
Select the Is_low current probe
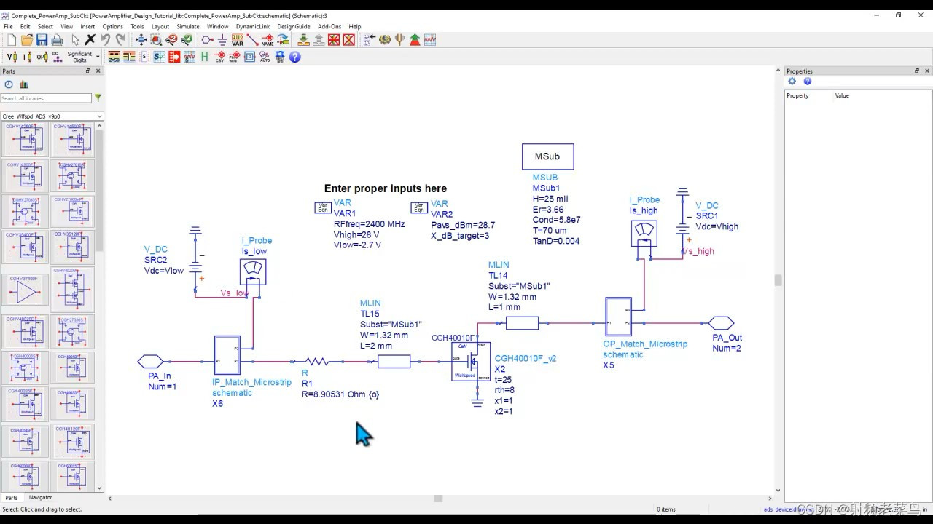point(253,271)
